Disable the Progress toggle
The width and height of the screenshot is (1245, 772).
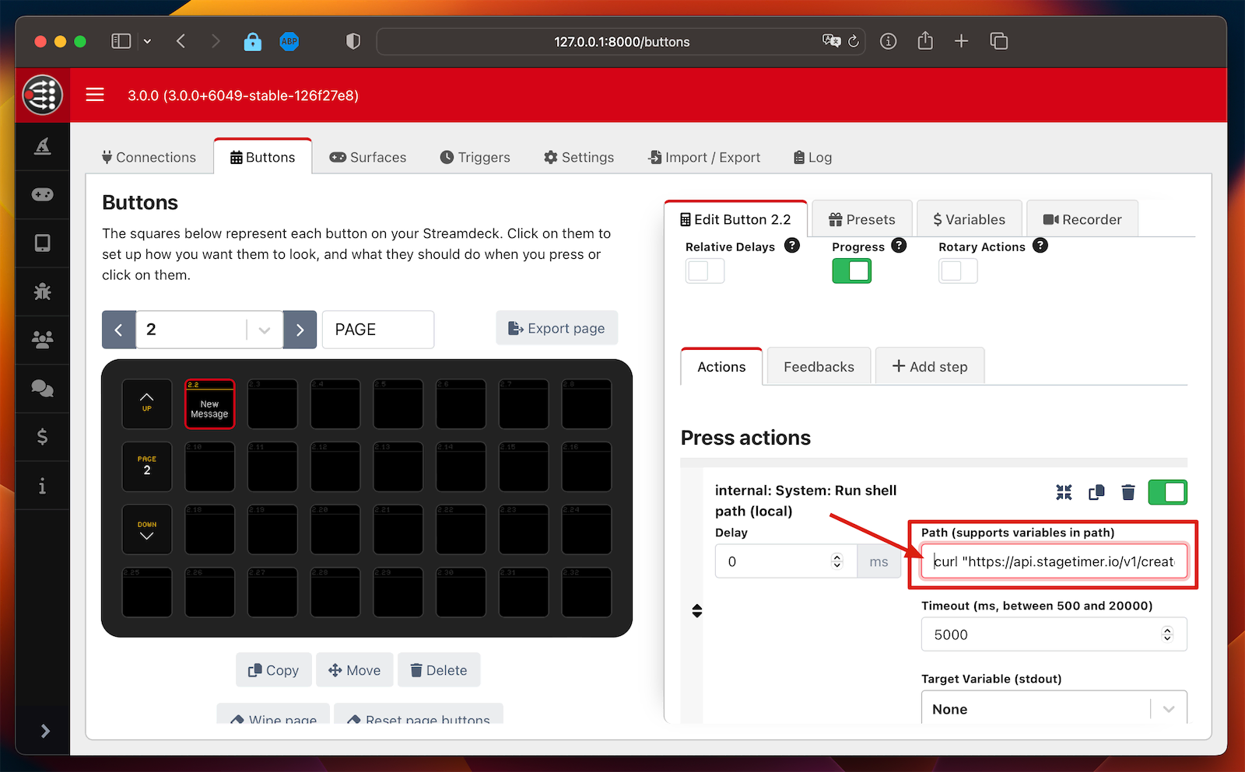851,271
